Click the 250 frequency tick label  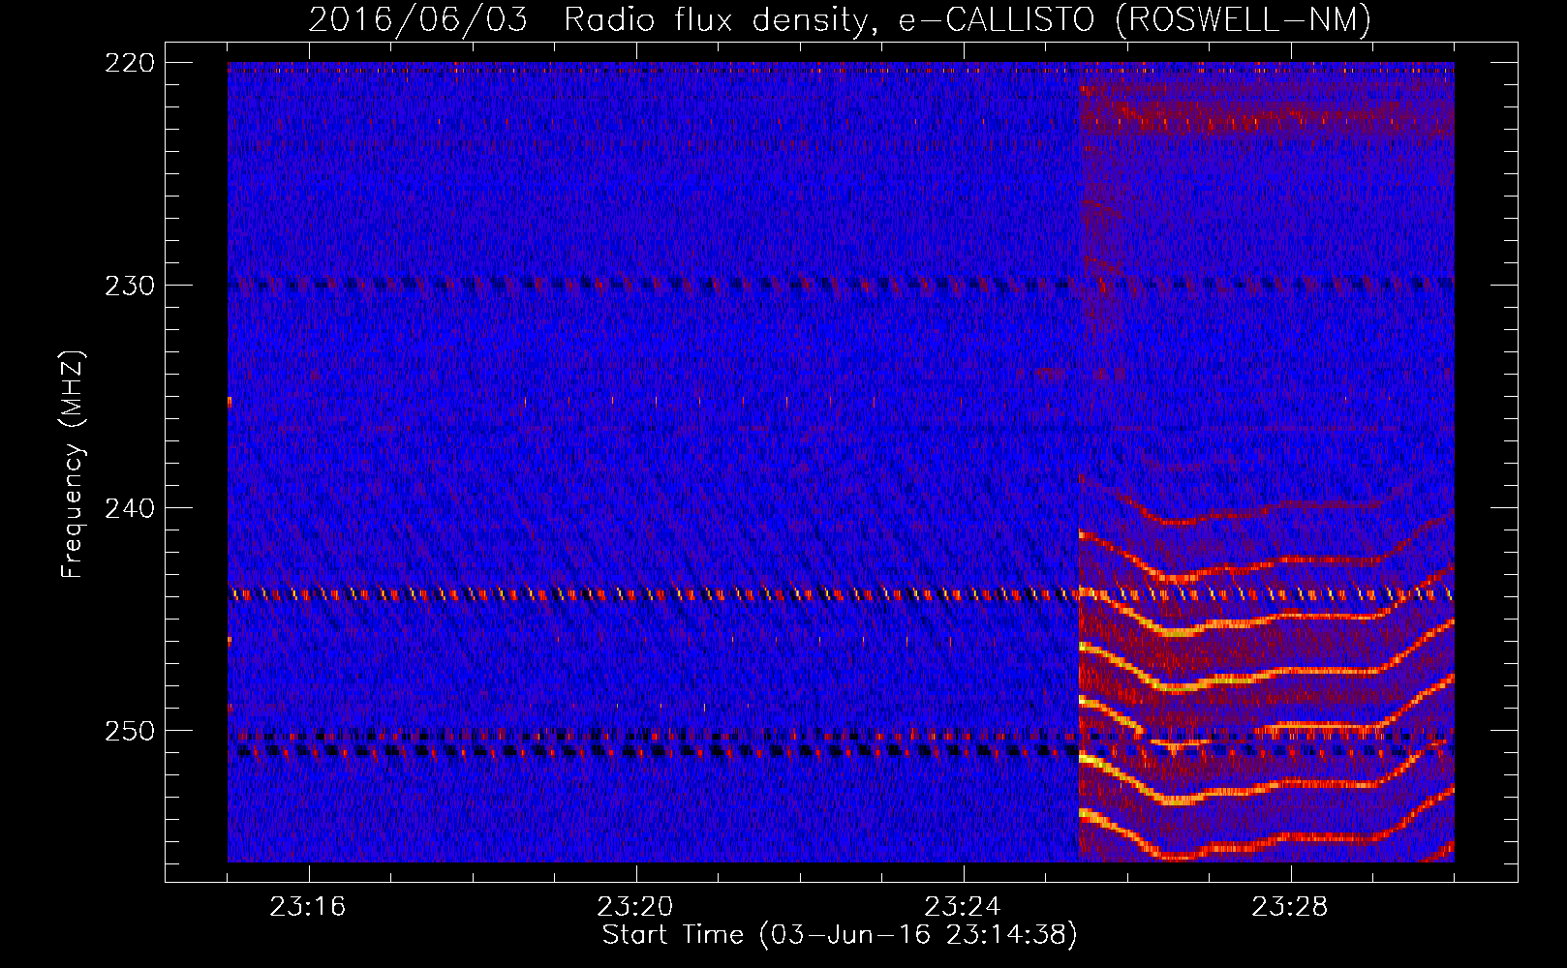[x=129, y=731]
